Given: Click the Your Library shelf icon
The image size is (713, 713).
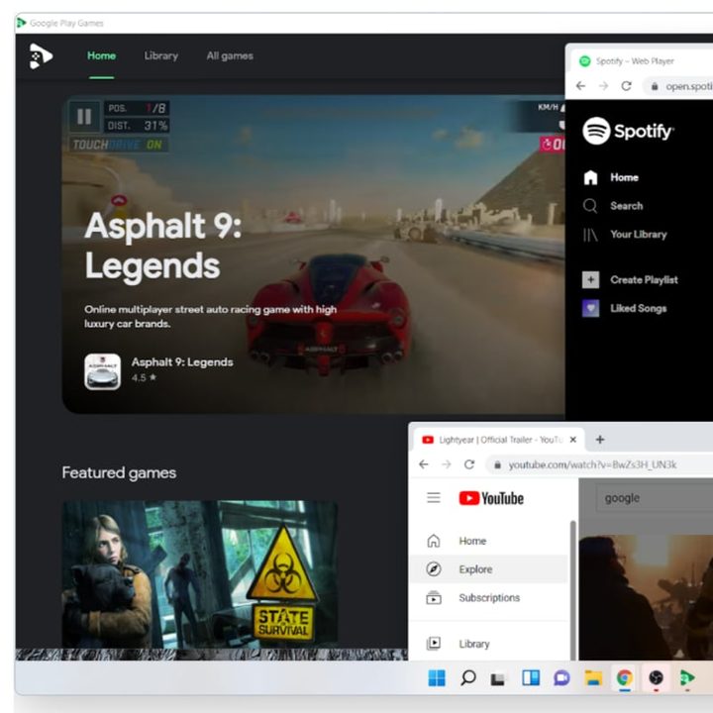Looking at the screenshot, I should [x=590, y=235].
